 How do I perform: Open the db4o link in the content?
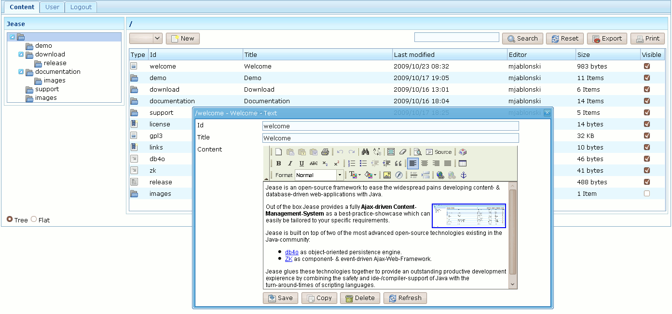pos(292,252)
